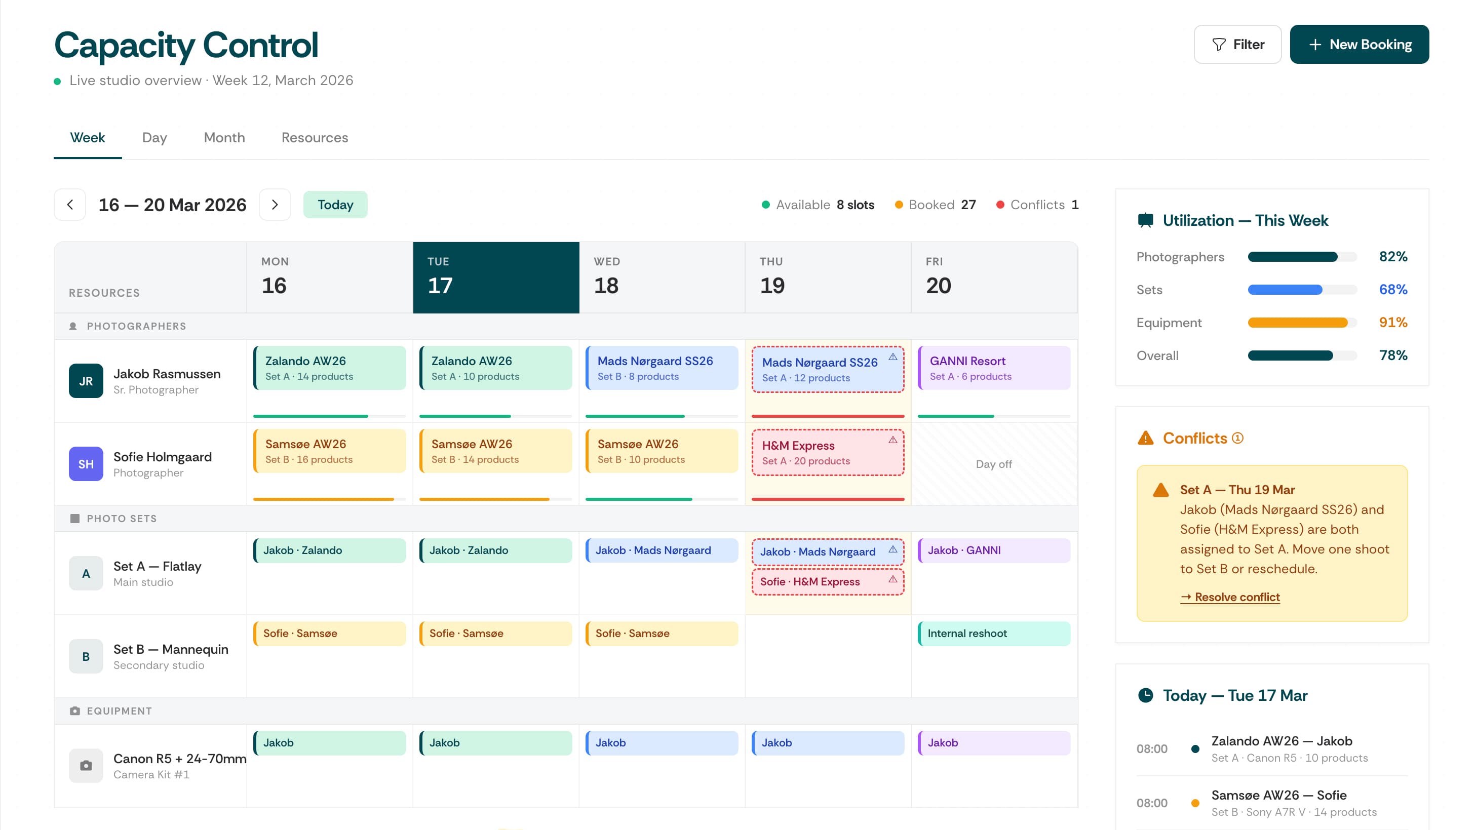Open Resolve conflict for Set A
This screenshot has width=1475, height=830.
pos(1230,597)
